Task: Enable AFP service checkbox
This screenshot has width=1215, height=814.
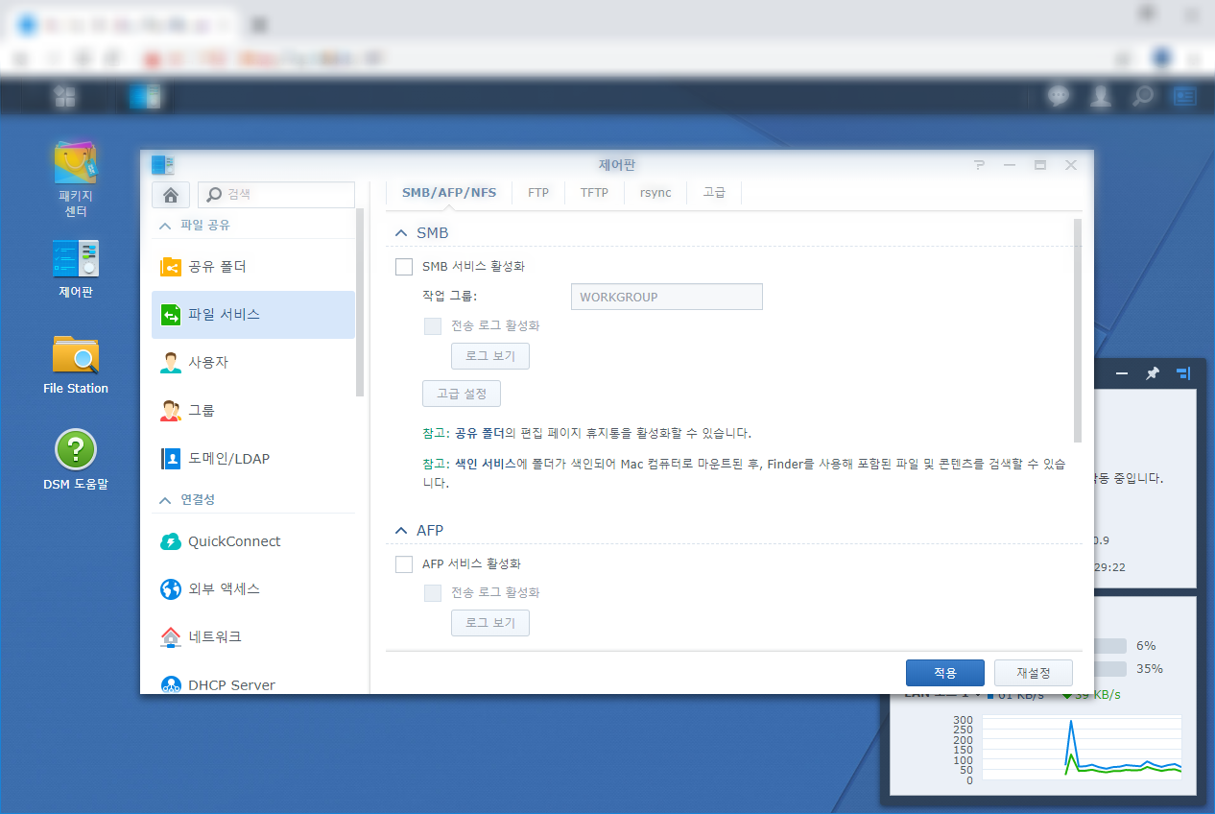Action: (404, 564)
